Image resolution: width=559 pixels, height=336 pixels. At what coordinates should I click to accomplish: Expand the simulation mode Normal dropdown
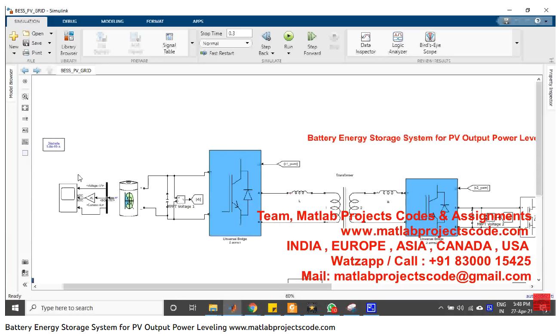pos(225,43)
